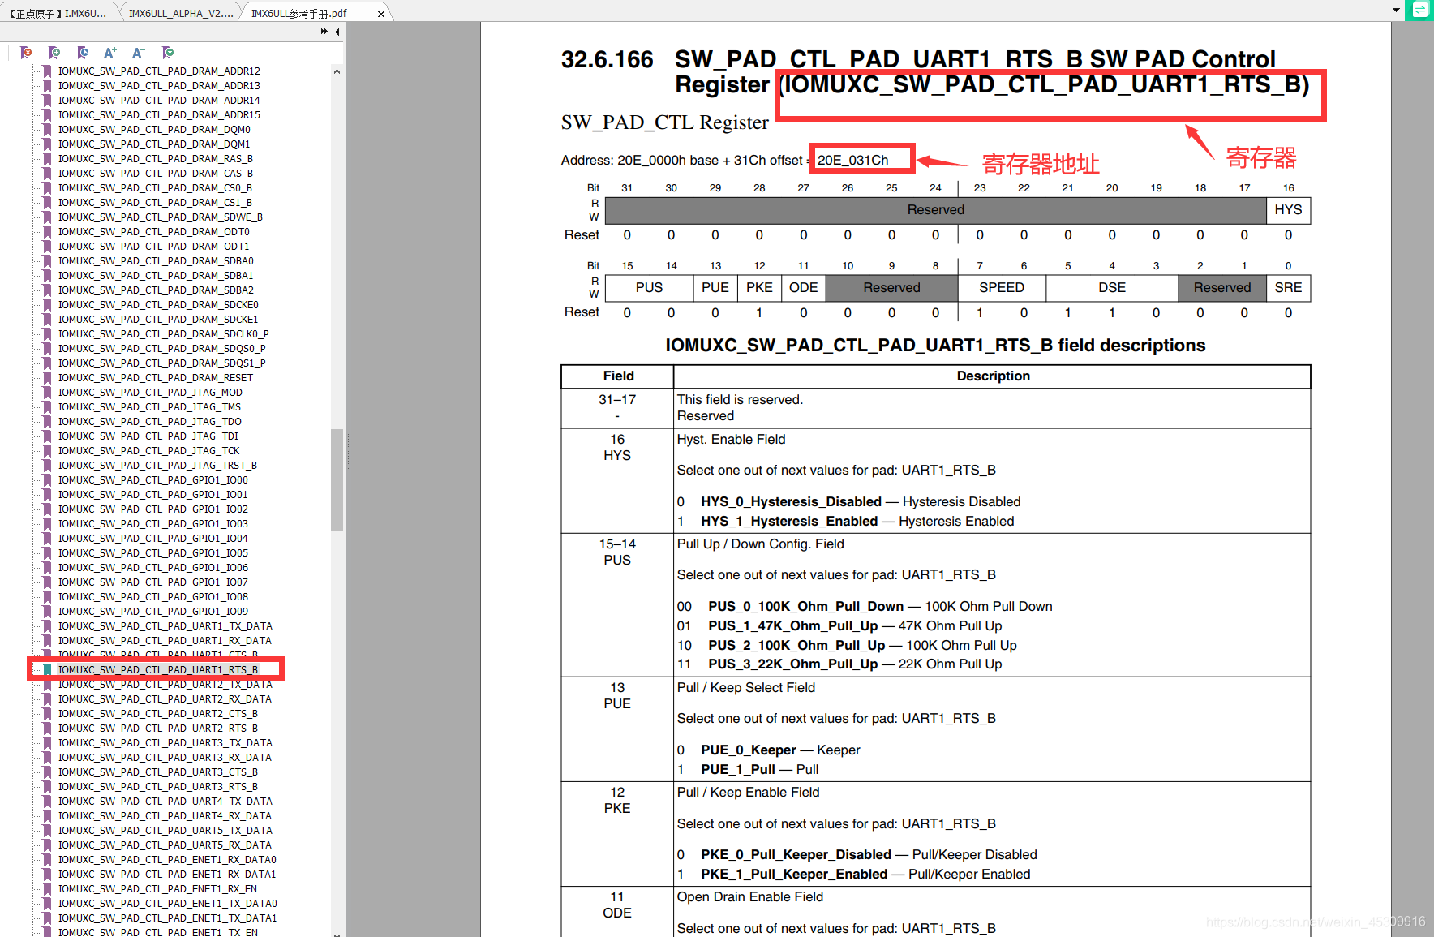
Task: Click bookmark icon beside UART1_RTS_B entry
Action: (47, 670)
